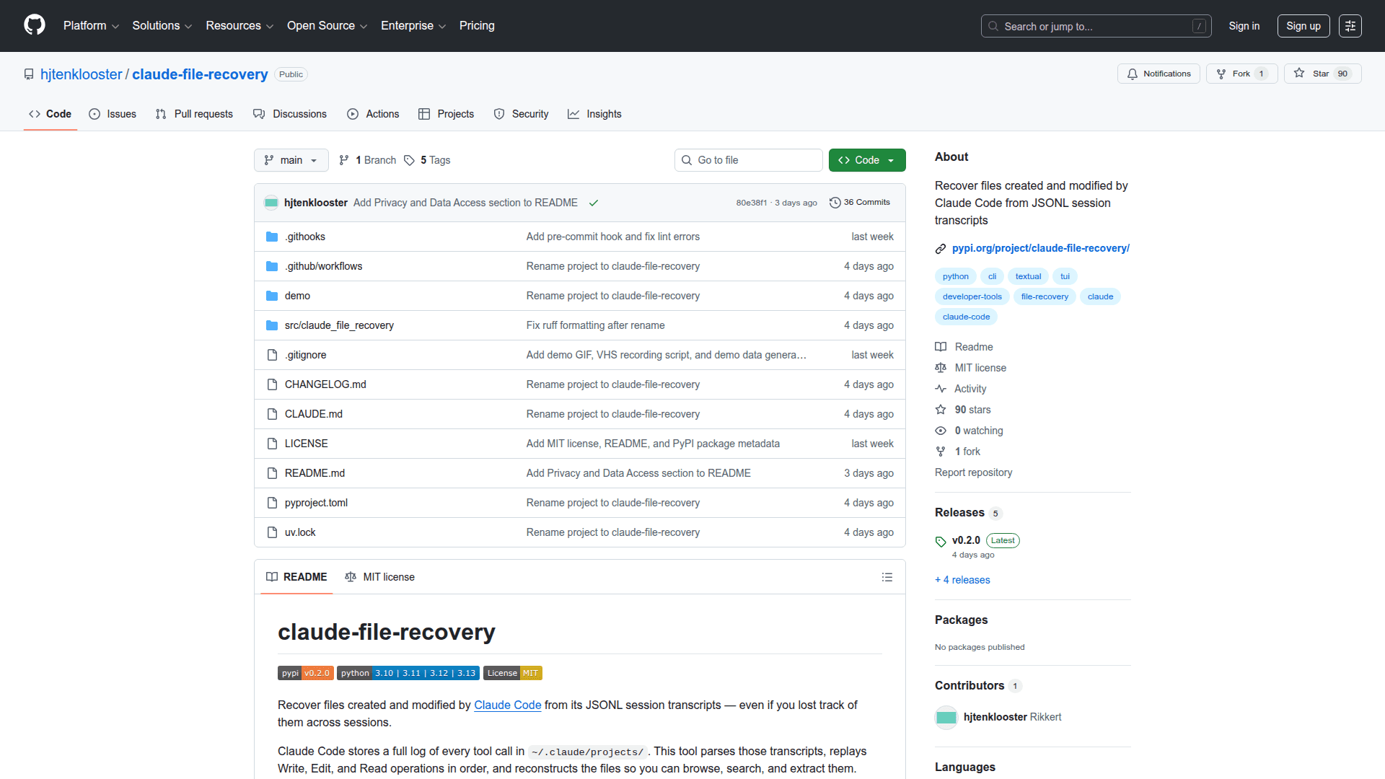Click the pypi v0.2.0 badge
Image resolution: width=1385 pixels, height=779 pixels.
[305, 673]
